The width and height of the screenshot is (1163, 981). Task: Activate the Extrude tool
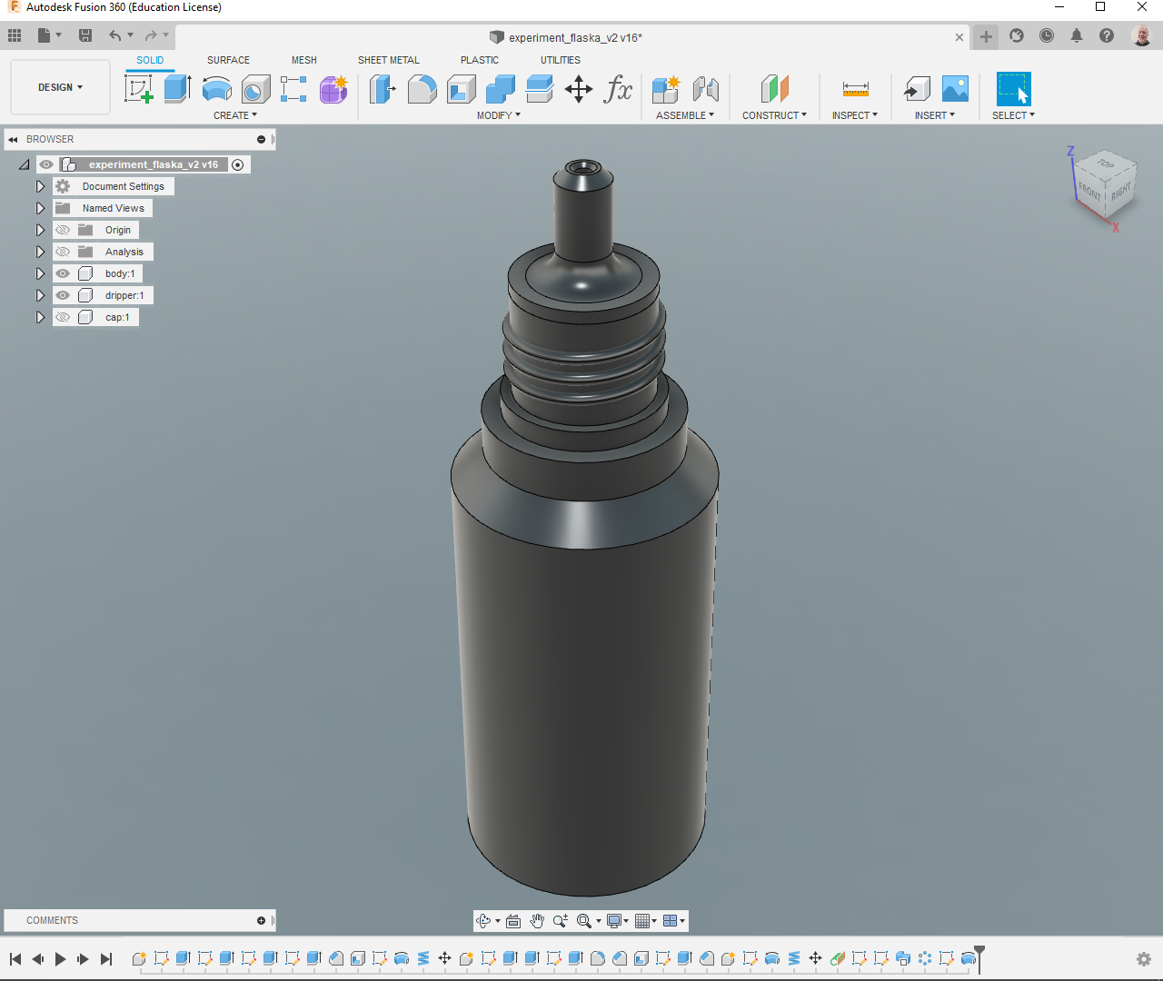[176, 88]
